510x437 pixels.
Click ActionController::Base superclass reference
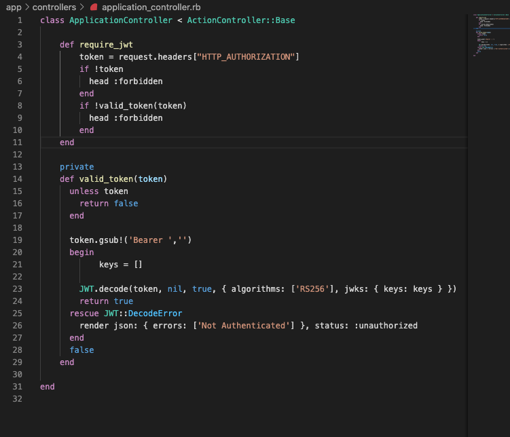point(241,20)
